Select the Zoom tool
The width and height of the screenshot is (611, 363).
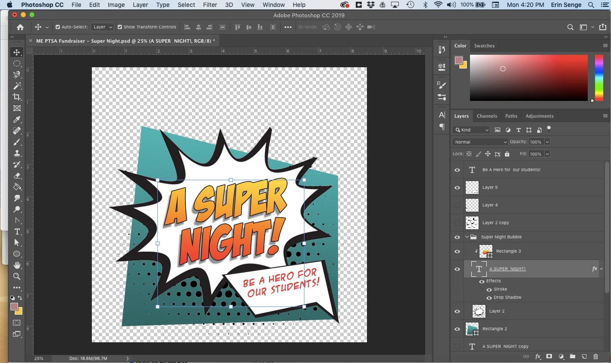point(17,276)
